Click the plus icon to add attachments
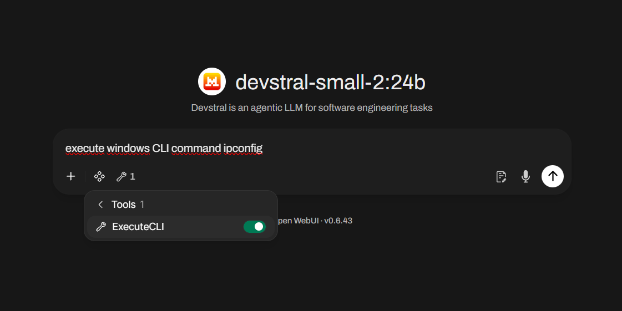The image size is (622, 311). 71,176
